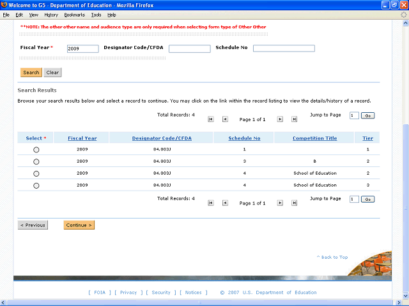Go to first page in lower pager
Screen dimensions: 409x306
pos(211,203)
